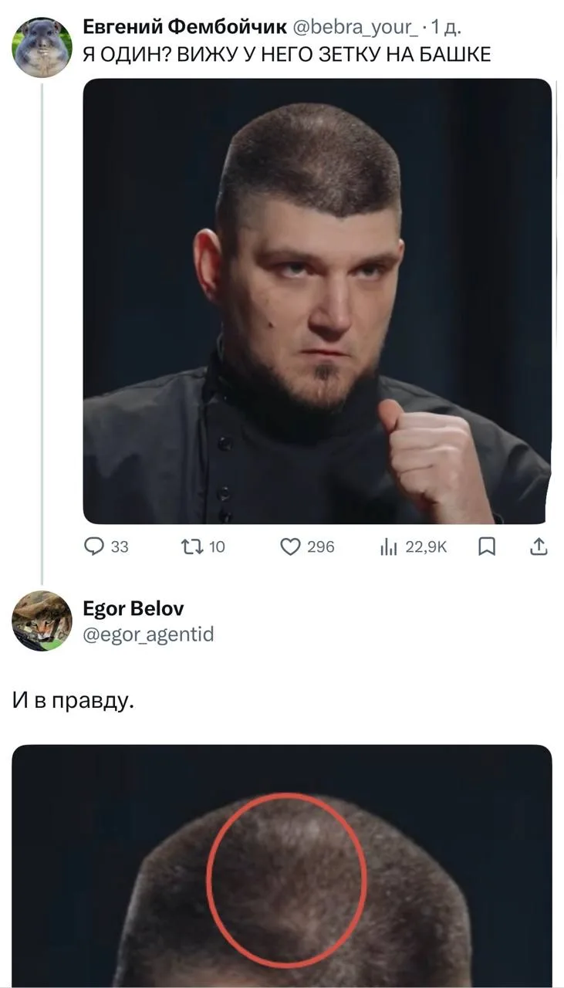Open the tweet's "1 д." timestamp
This screenshot has height=988, width=564.
pos(446,29)
